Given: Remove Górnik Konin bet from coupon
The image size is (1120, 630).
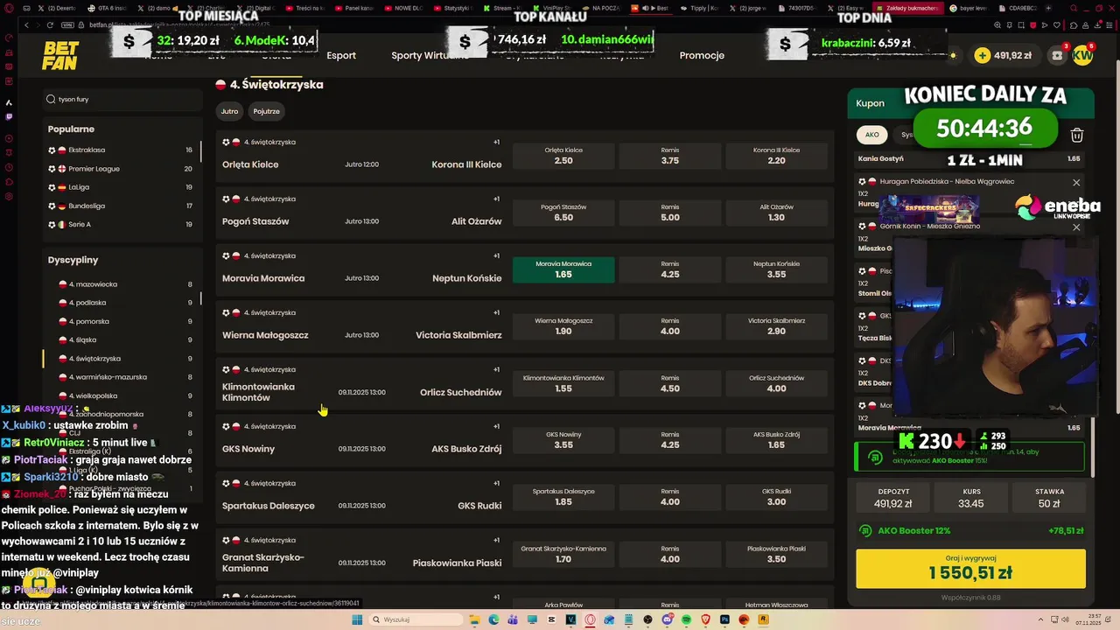Looking at the screenshot, I should [1076, 227].
